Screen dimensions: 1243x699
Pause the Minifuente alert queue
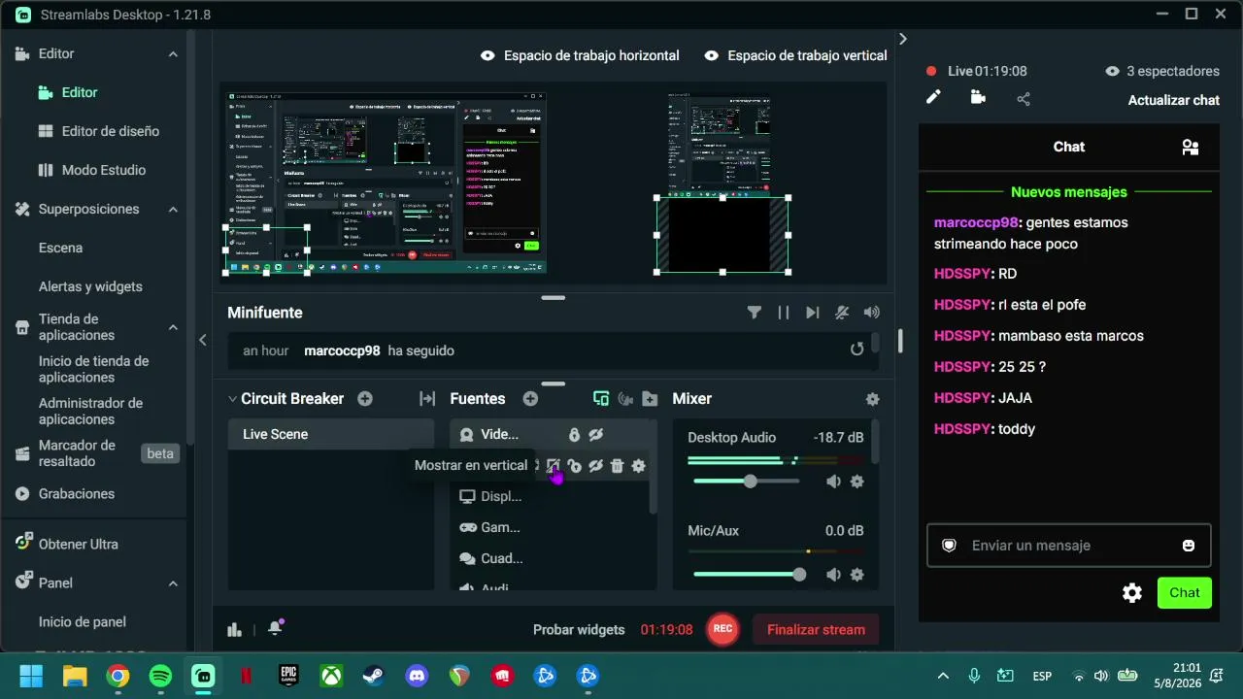coord(784,313)
